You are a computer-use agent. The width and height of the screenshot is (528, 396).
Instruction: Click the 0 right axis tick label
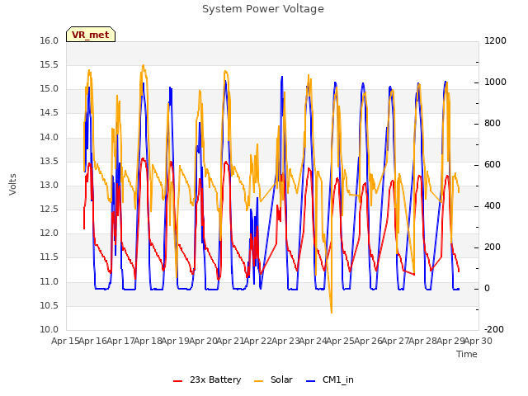487,289
